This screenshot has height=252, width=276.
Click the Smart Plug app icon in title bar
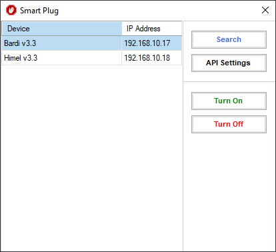coord(11,10)
